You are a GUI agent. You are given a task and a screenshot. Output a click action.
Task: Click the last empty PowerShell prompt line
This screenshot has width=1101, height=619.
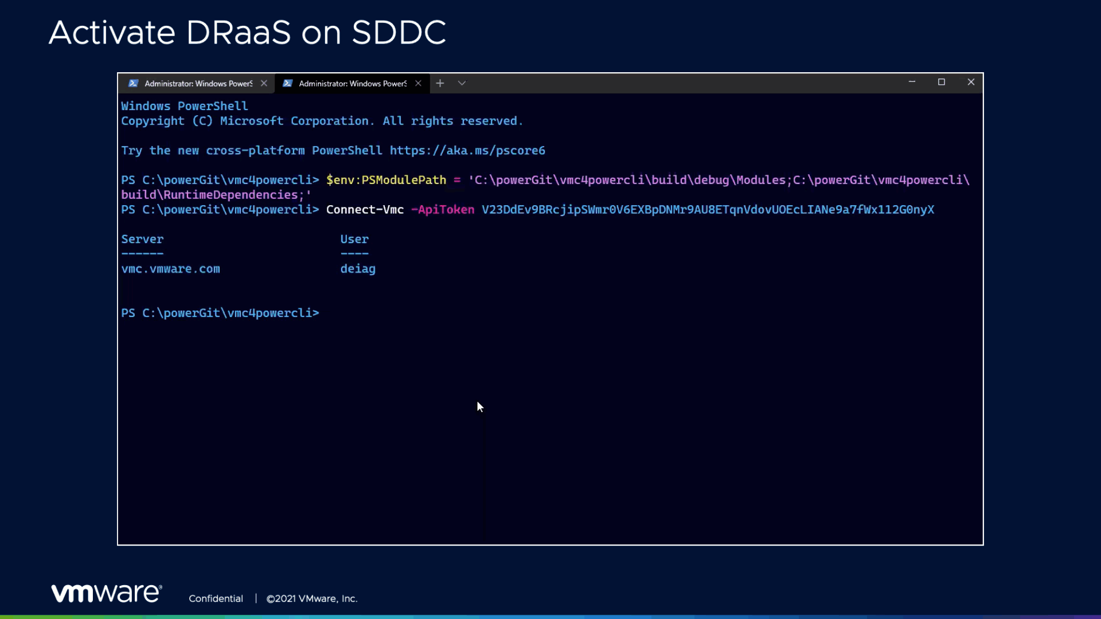click(220, 313)
